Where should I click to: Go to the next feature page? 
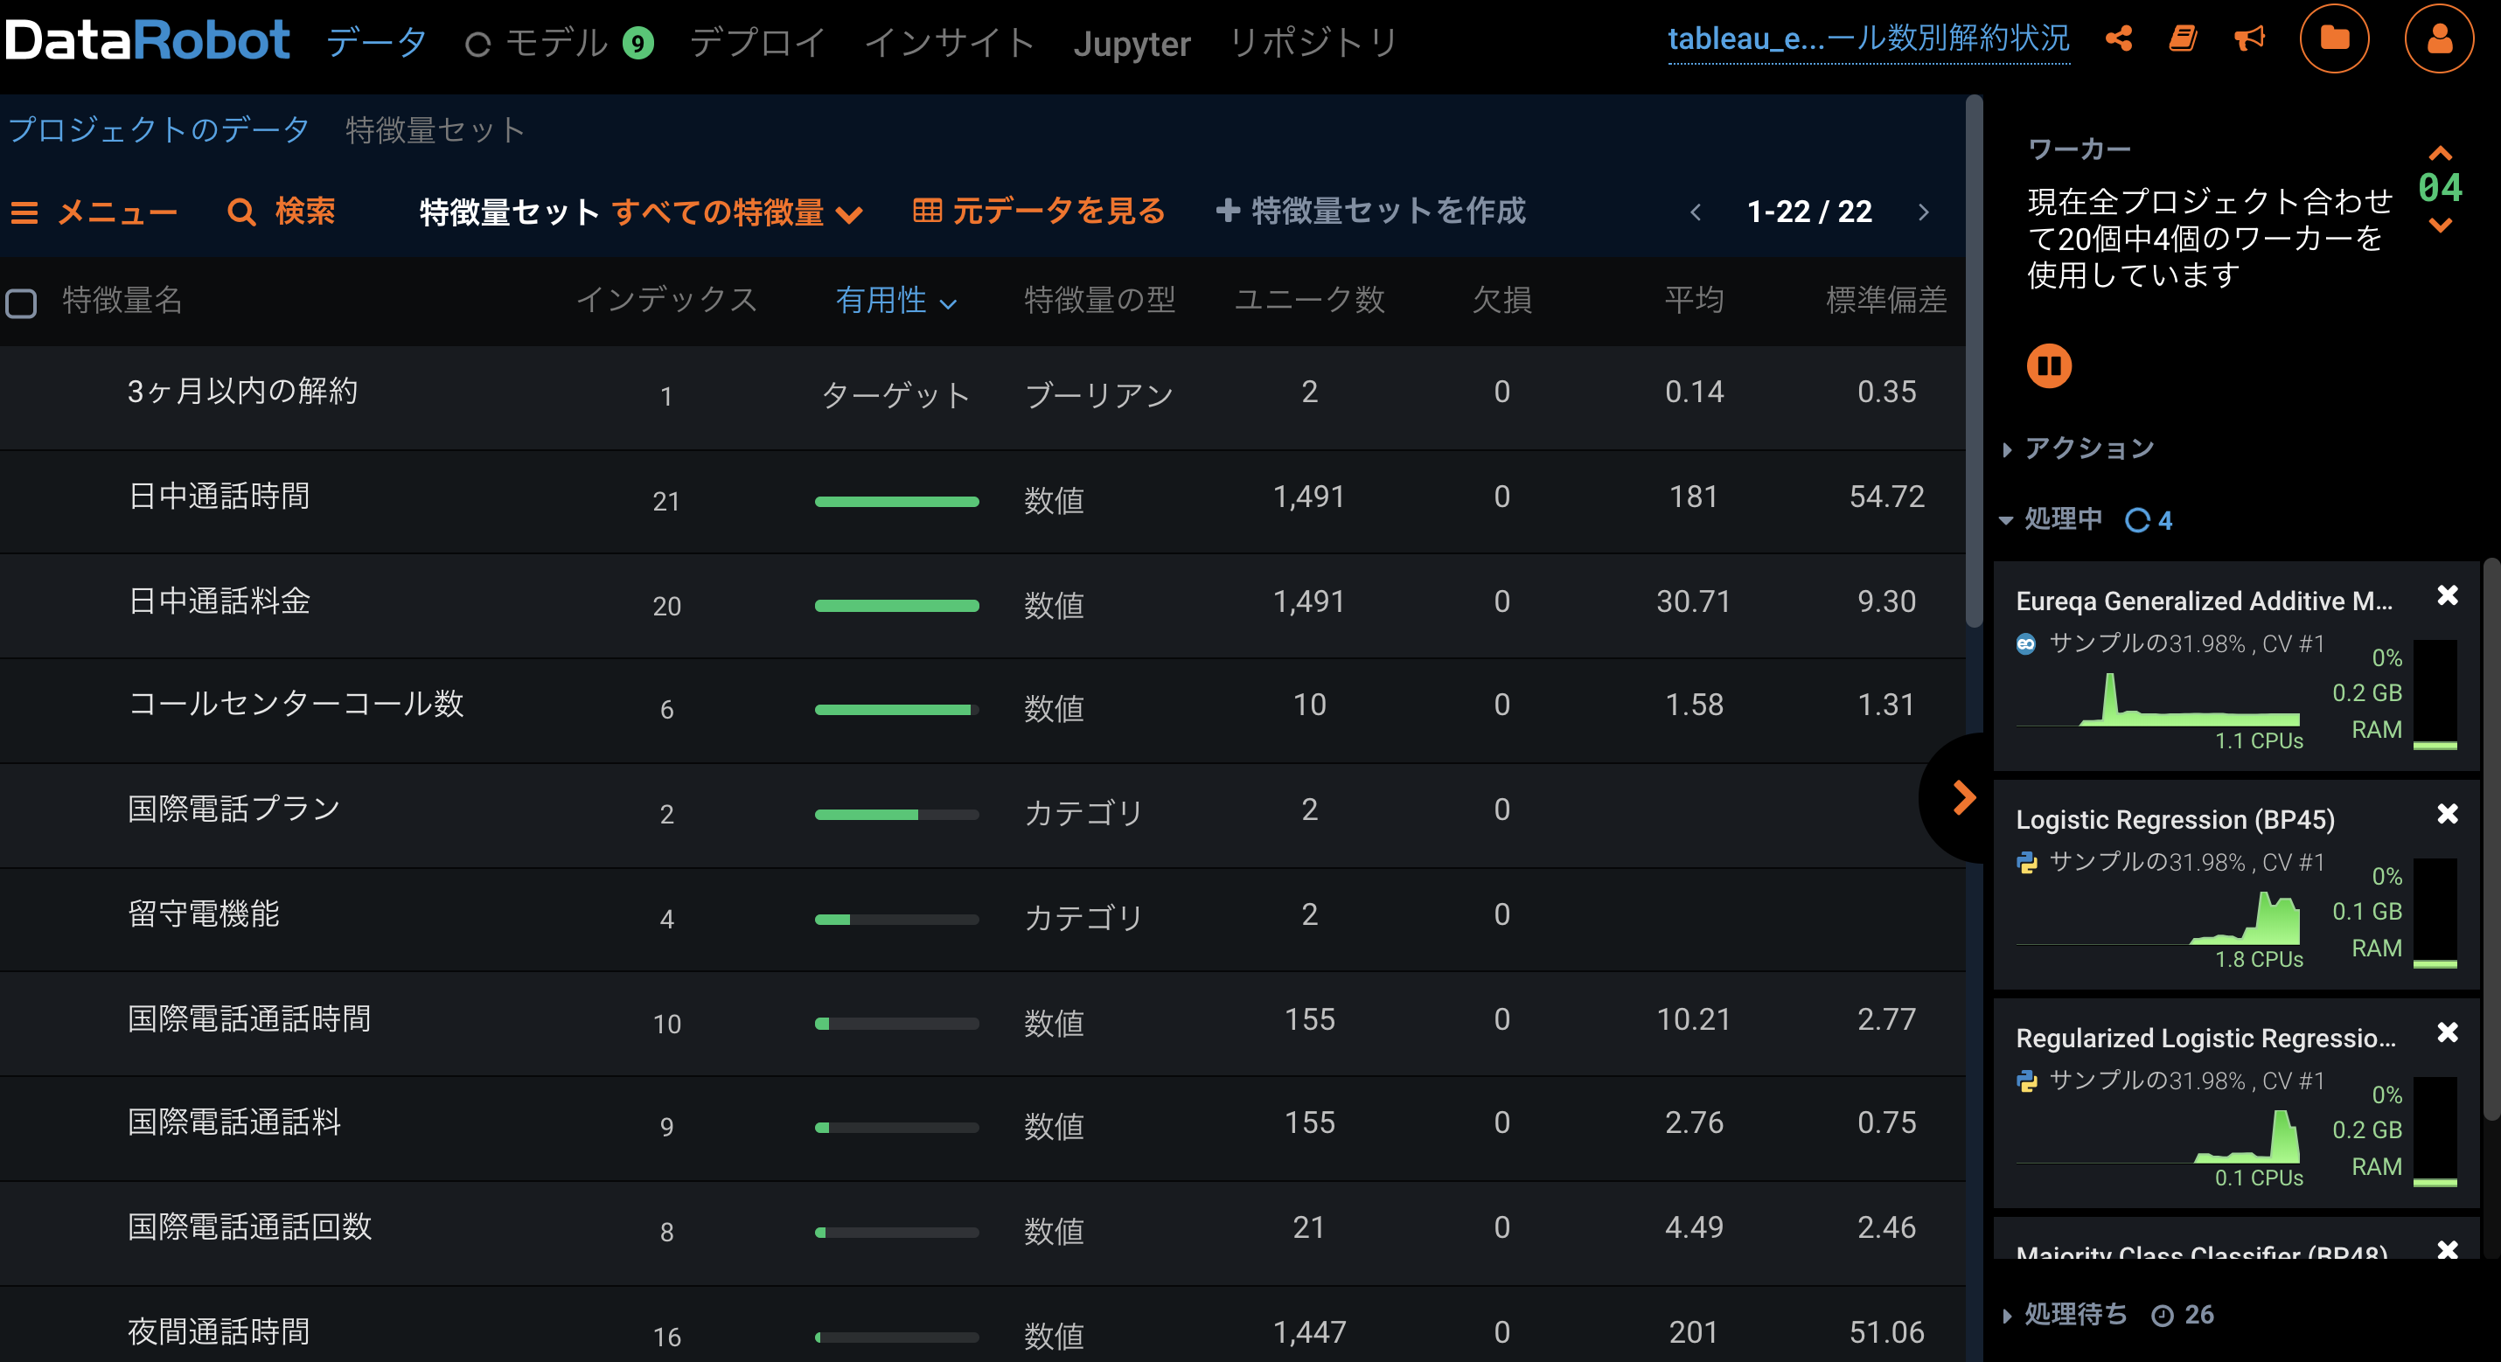click(1923, 212)
